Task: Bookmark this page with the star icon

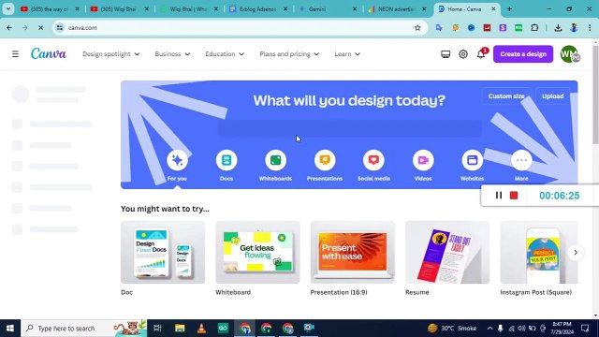Action: pyautogui.click(x=417, y=27)
